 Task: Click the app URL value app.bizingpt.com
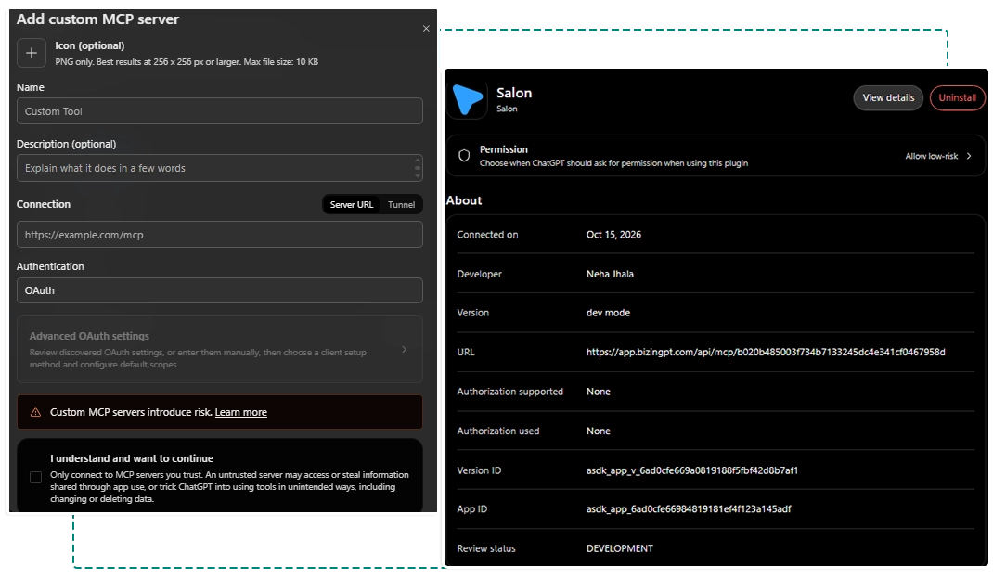766,352
